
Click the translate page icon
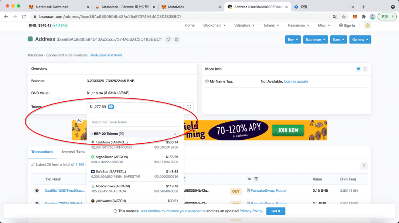point(335,17)
